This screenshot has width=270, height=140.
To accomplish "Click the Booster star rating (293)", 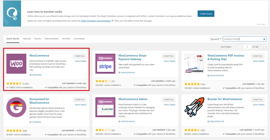I will [192, 130].
